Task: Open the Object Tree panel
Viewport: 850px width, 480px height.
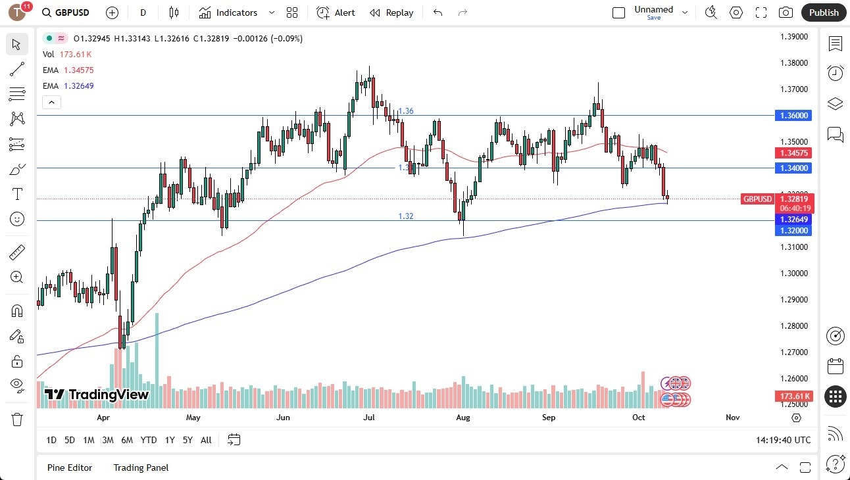Action: (835, 103)
